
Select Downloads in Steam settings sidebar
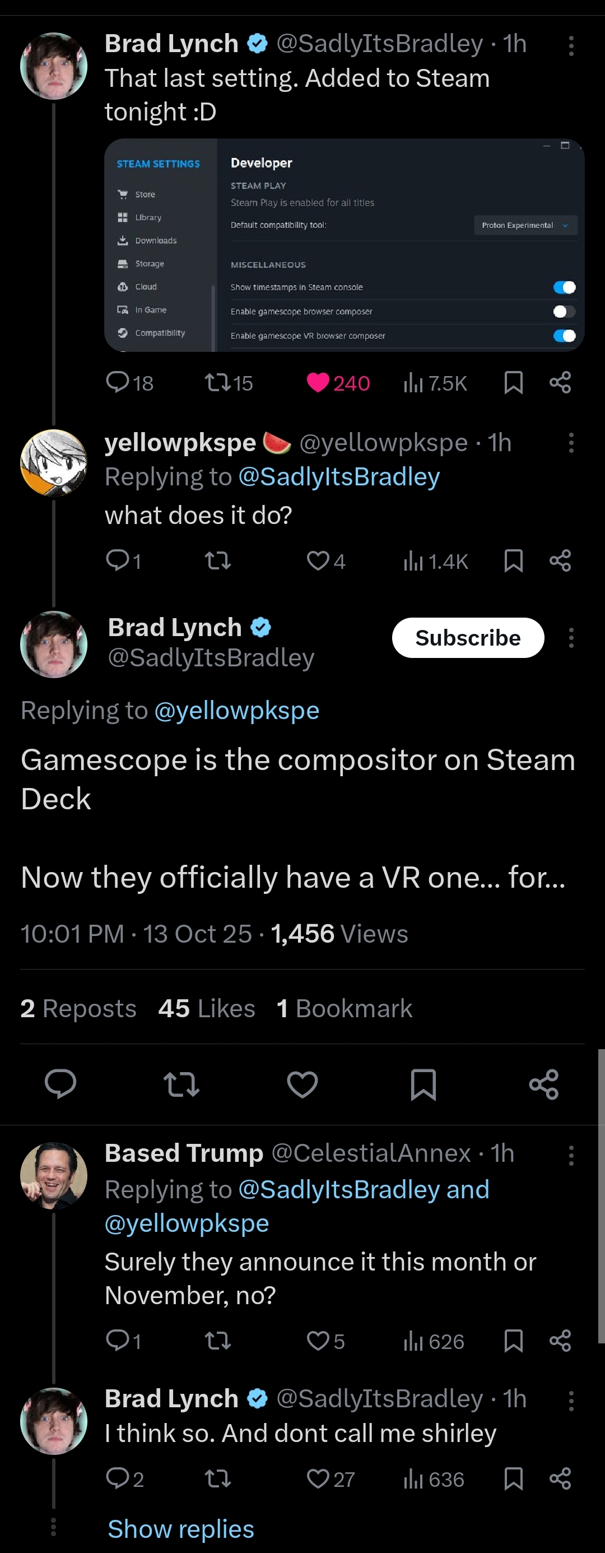(156, 240)
